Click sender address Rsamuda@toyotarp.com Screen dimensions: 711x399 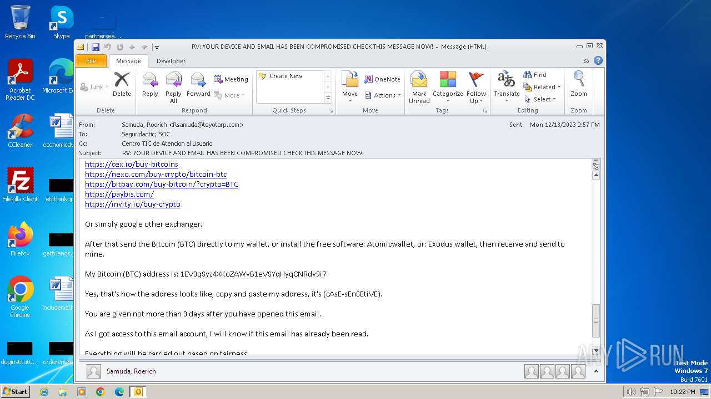tap(206, 125)
